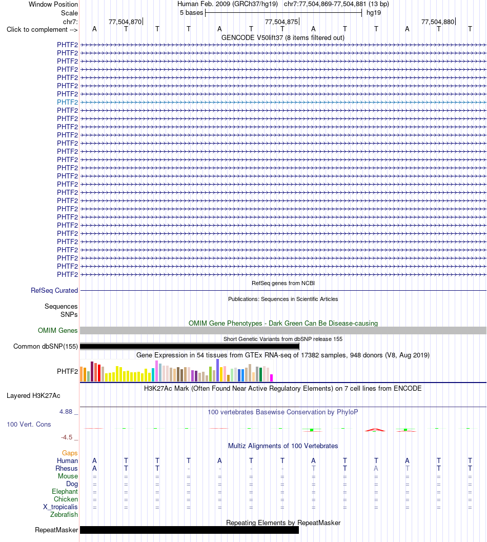Click the 'Human Feb. 2009 (GRCh37/hg19)' assembly text
487x542 pixels.
coord(228,4)
